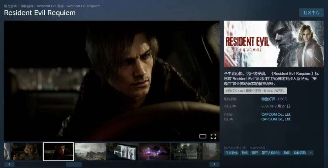328x168 pixels.
Task: Select the 第三人称射击 tag
Action: click(271, 153)
